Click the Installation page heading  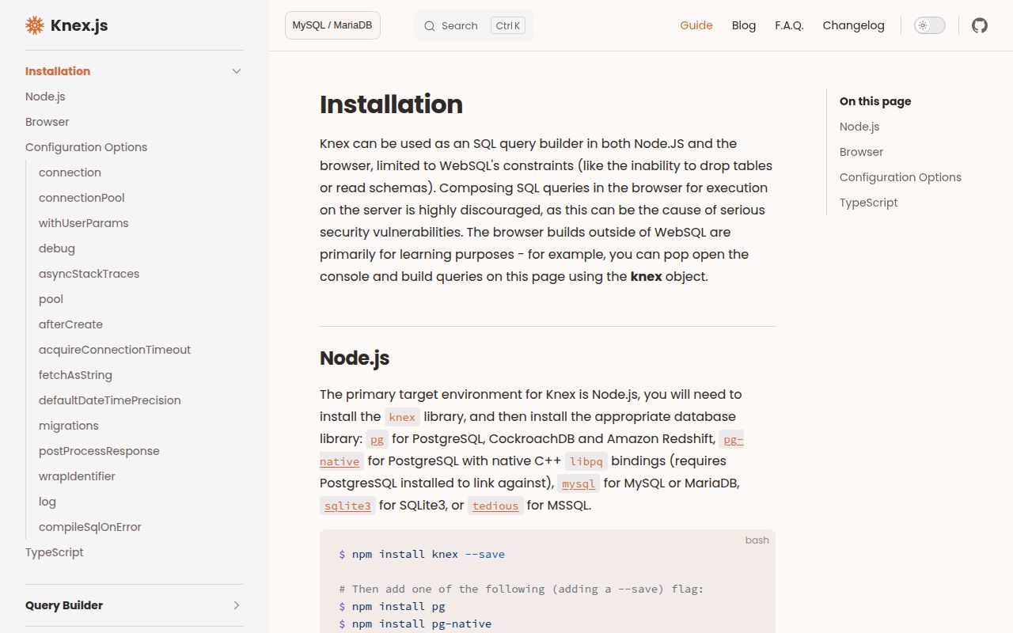pos(391,104)
